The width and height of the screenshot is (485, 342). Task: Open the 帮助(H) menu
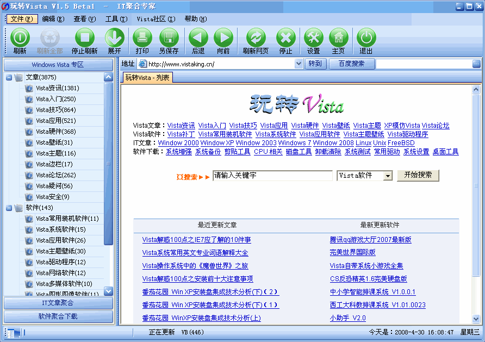(x=196, y=19)
